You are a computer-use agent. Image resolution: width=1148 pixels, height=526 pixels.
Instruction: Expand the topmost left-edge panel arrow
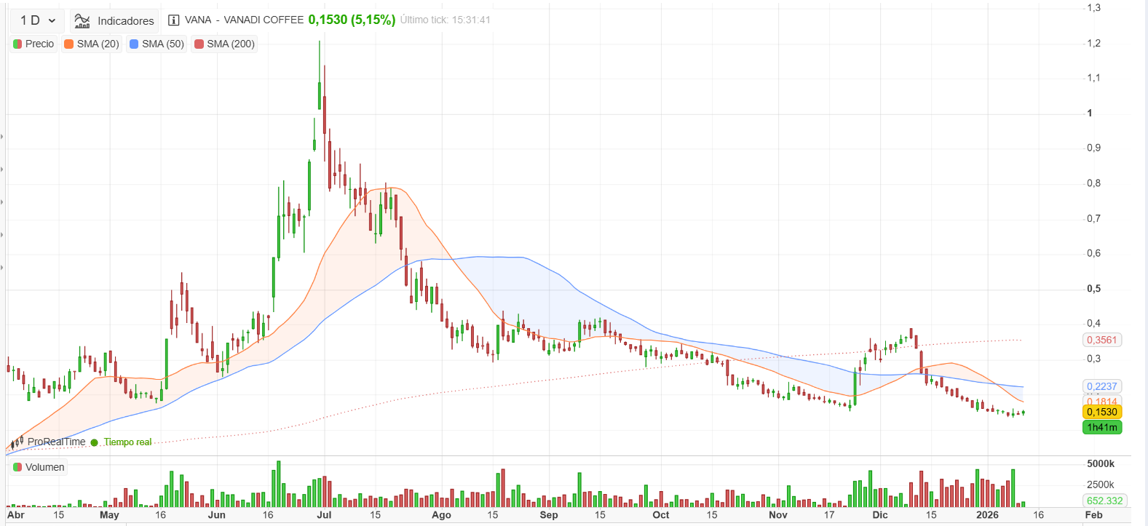(x=3, y=137)
